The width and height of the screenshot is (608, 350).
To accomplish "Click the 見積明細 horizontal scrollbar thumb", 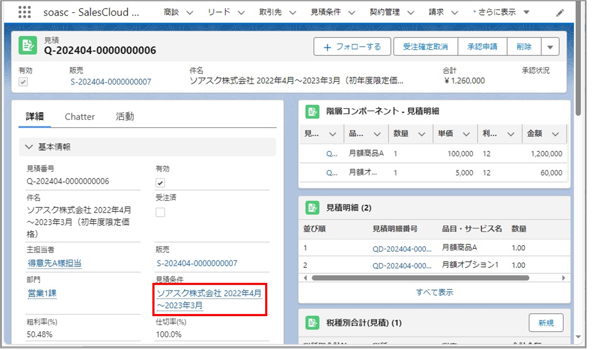I will (x=420, y=278).
